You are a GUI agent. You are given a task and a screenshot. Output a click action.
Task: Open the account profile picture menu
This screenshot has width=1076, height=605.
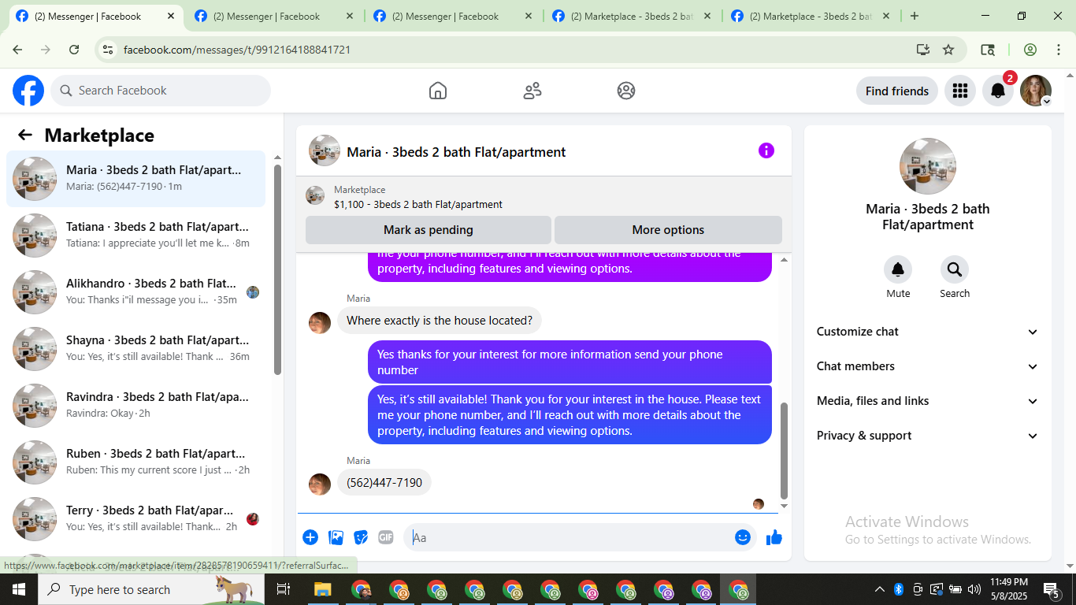point(1036,91)
